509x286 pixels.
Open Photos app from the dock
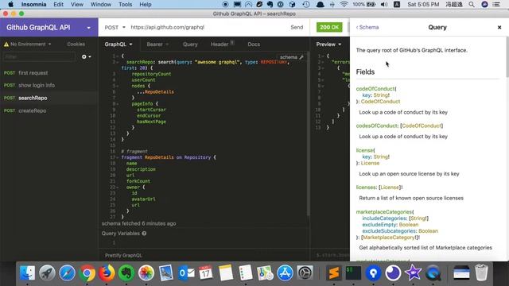146,272
